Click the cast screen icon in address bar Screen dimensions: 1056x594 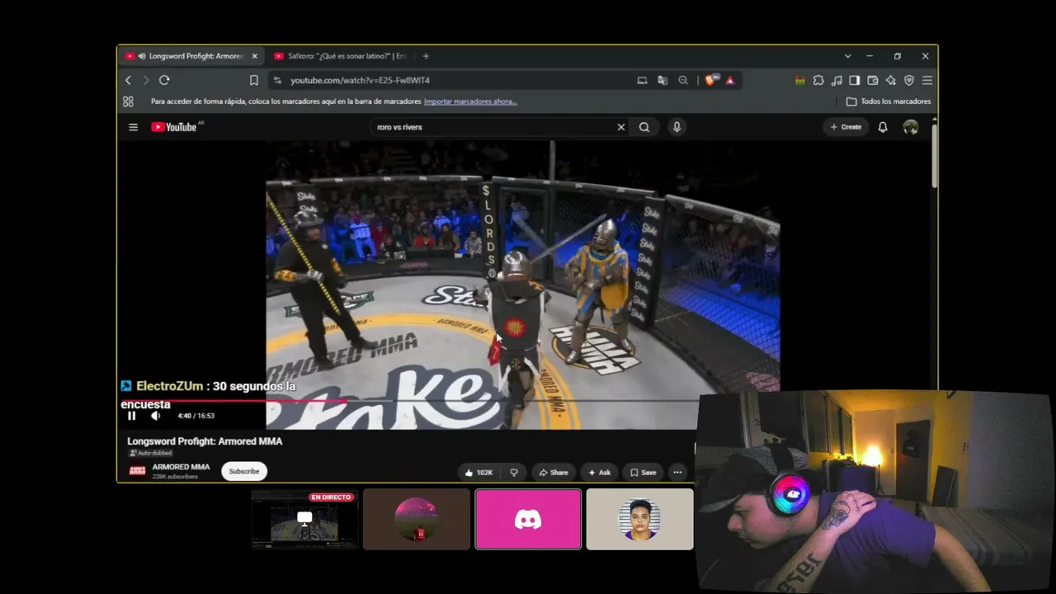pyautogui.click(x=642, y=80)
